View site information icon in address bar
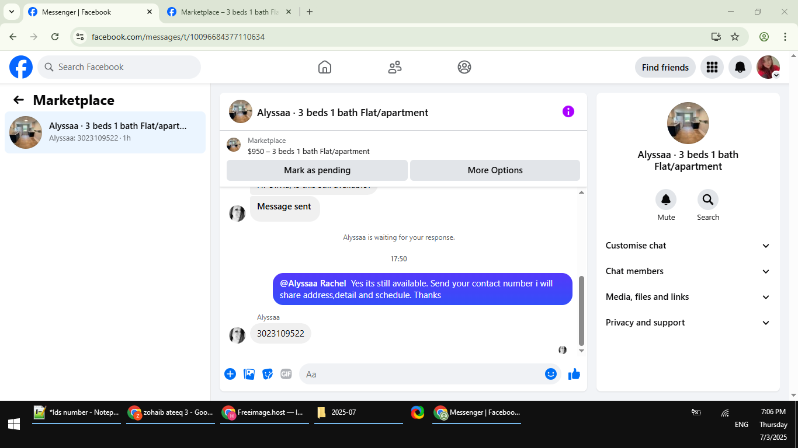798x448 pixels. point(81,37)
